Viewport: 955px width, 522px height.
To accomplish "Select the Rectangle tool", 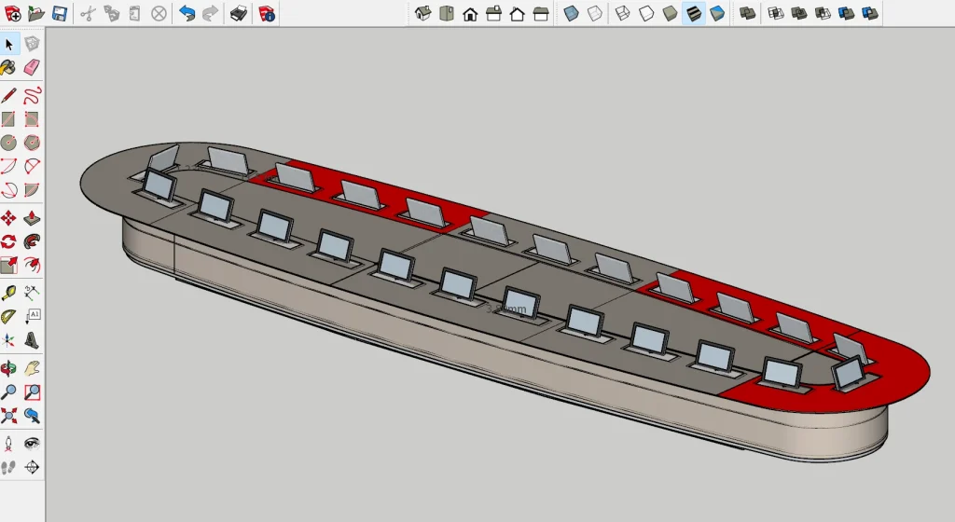I will (8, 118).
